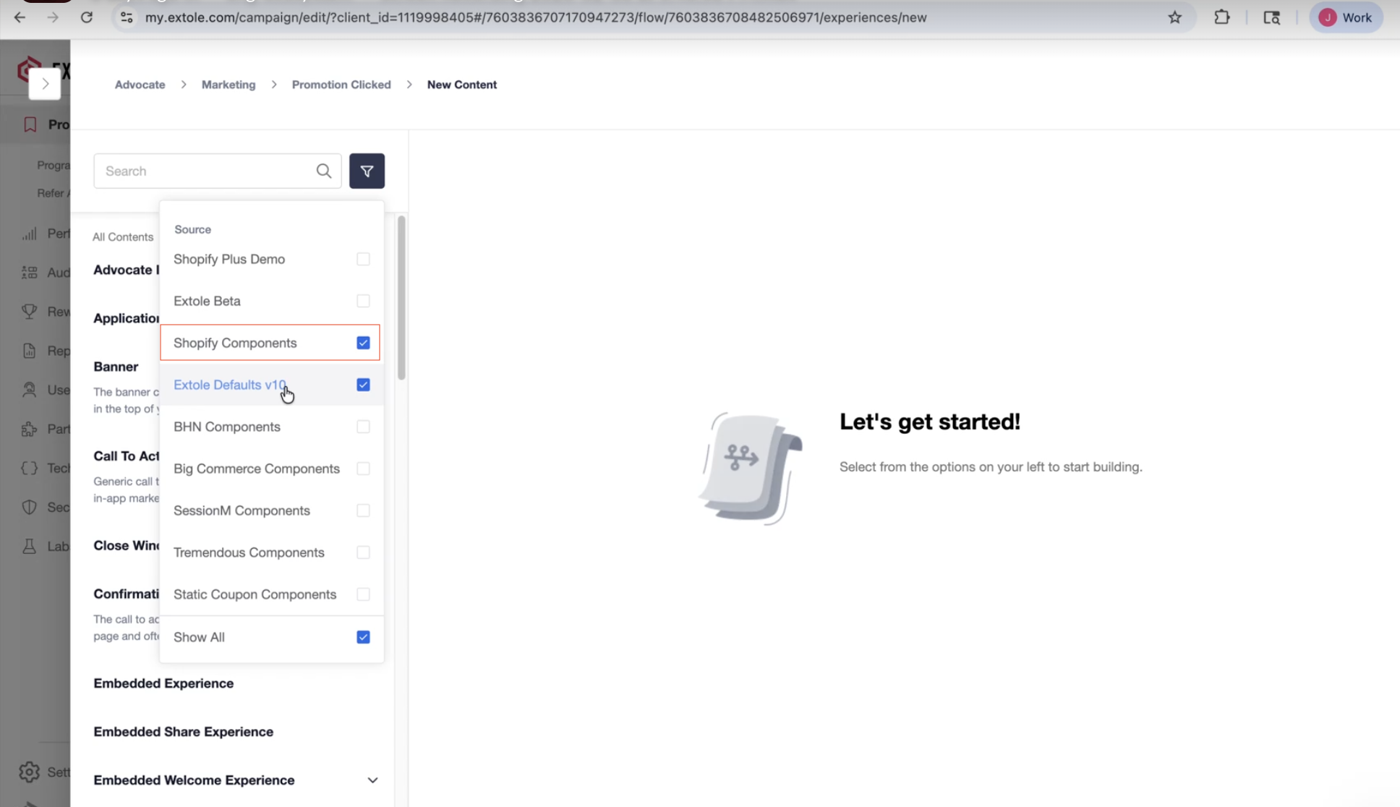Click the search magnifier icon

pos(323,171)
